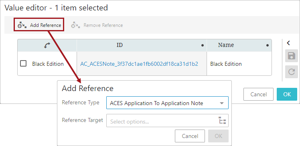This screenshot has width=300, height=146.
Task: Collapse side panel with left chevron
Action: click(x=288, y=43)
